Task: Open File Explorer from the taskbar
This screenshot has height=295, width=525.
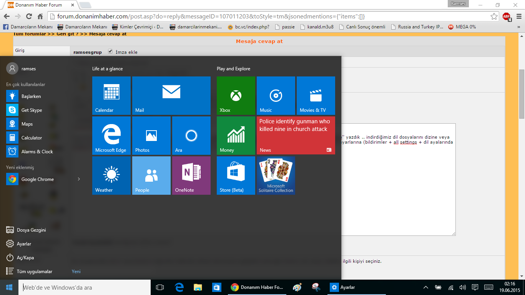Action: coord(198,287)
